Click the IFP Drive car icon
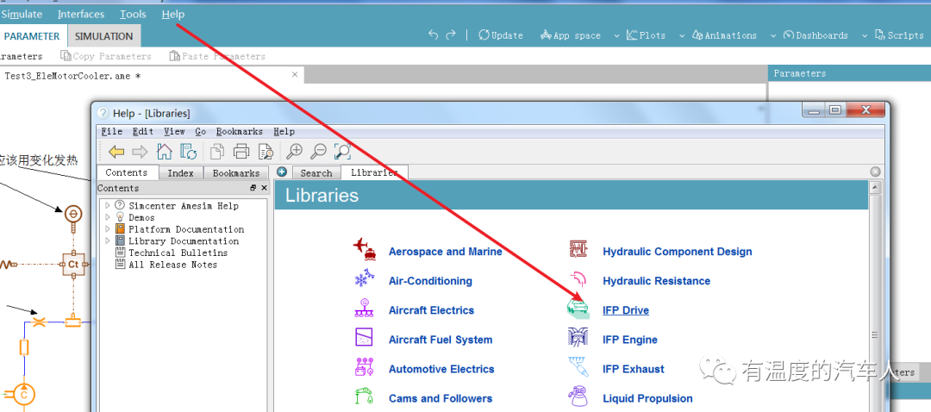The width and height of the screenshot is (931, 412). 578,309
